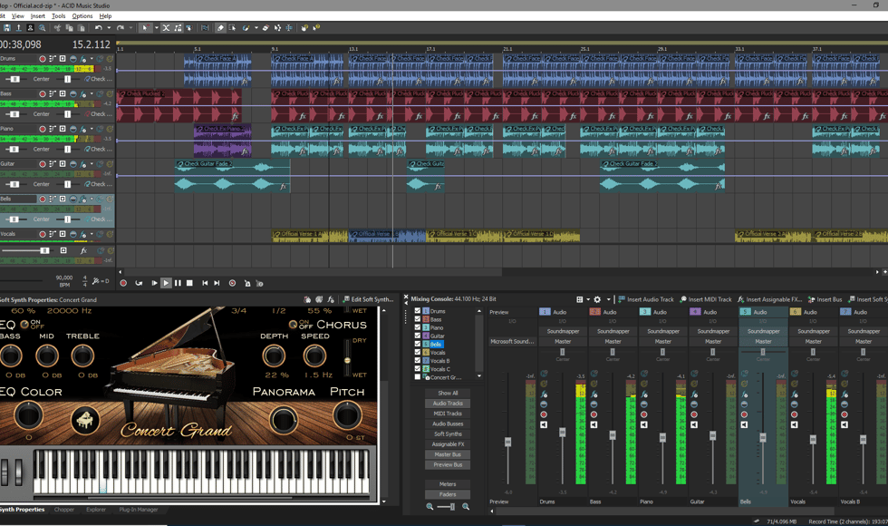This screenshot has height=526, width=888.
Task: Open the mixing console layout dropdown arrow
Action: tap(588, 299)
